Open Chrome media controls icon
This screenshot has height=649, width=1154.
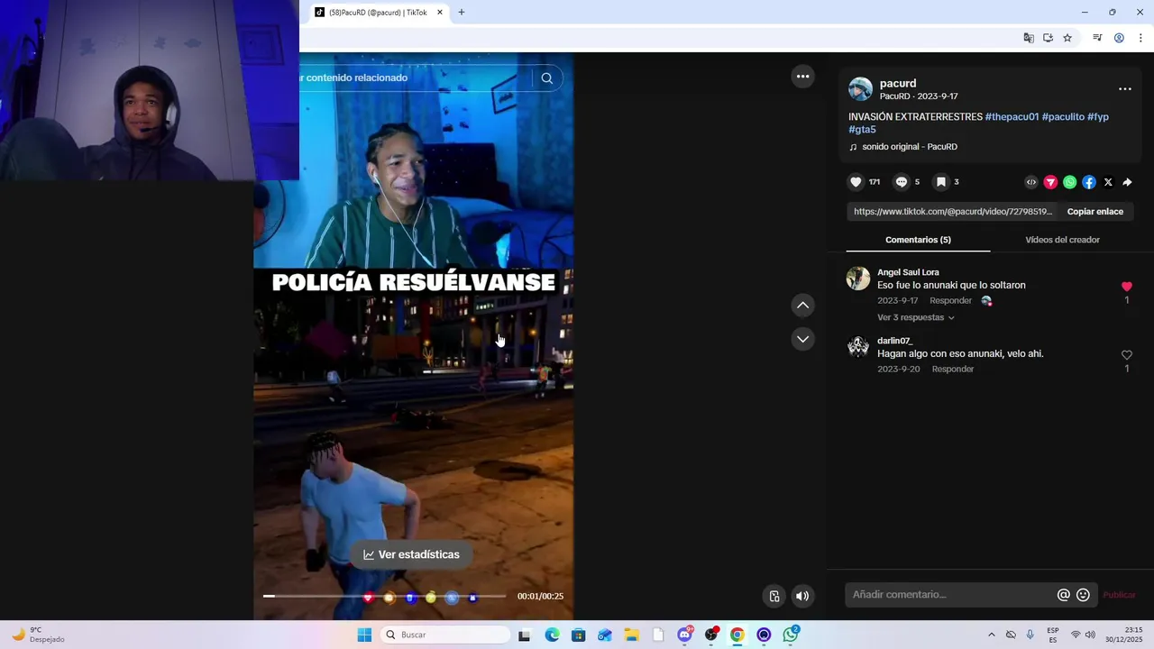(1097, 38)
